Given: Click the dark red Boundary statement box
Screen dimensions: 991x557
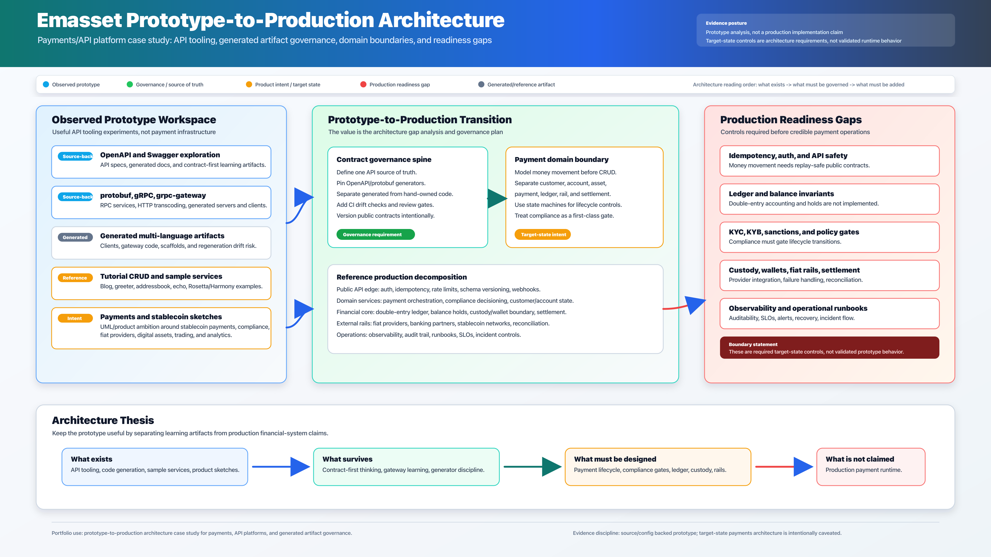Looking at the screenshot, I should 829,348.
